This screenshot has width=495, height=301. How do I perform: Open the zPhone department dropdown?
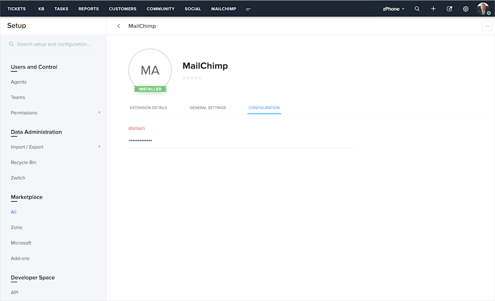[x=393, y=9]
